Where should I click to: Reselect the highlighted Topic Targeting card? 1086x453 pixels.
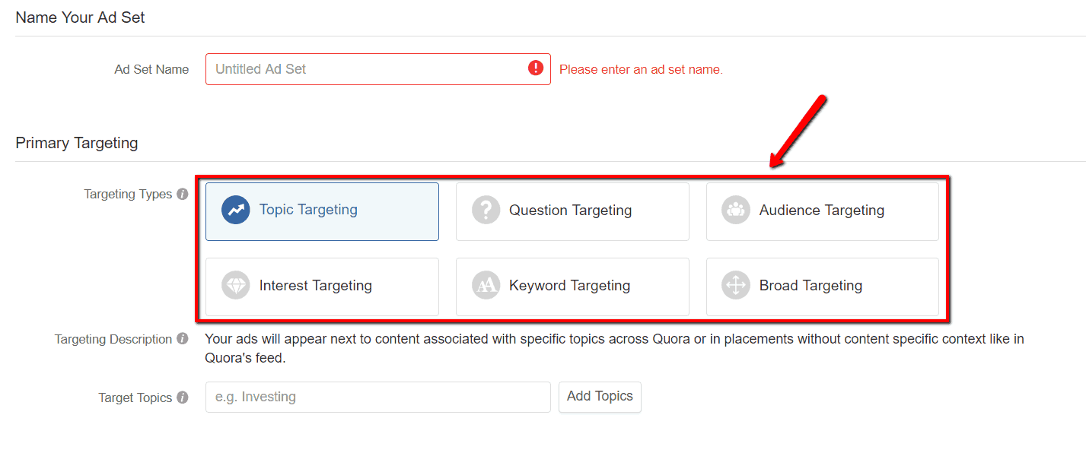[321, 211]
